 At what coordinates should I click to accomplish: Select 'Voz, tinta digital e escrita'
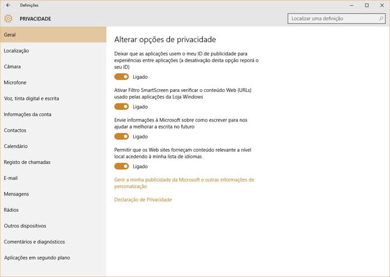click(x=53, y=98)
